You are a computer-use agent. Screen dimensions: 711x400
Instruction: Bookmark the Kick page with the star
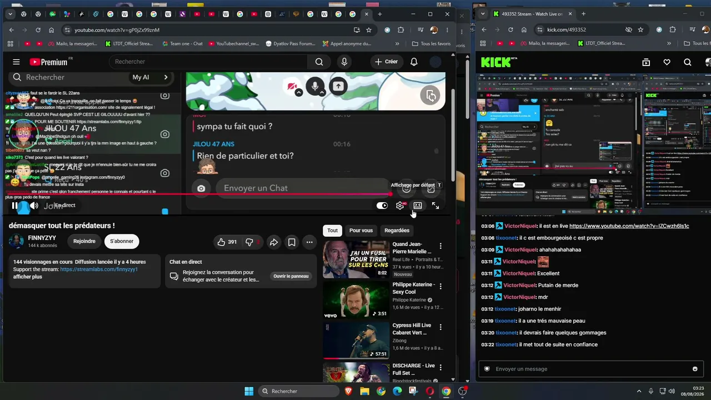[x=641, y=29]
